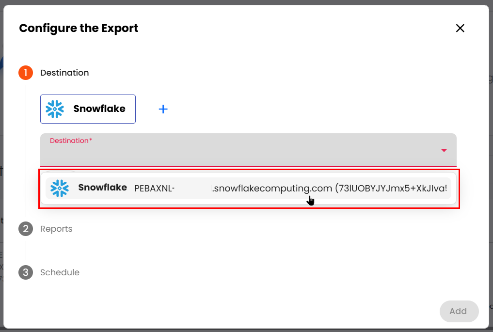Click the step 2 number circle
This screenshot has width=493, height=332.
coord(26,229)
